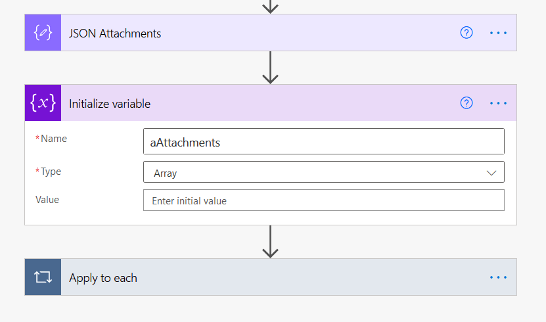This screenshot has height=322, width=546.
Task: Click the JSON Attachments compose icon
Action: coord(43,33)
